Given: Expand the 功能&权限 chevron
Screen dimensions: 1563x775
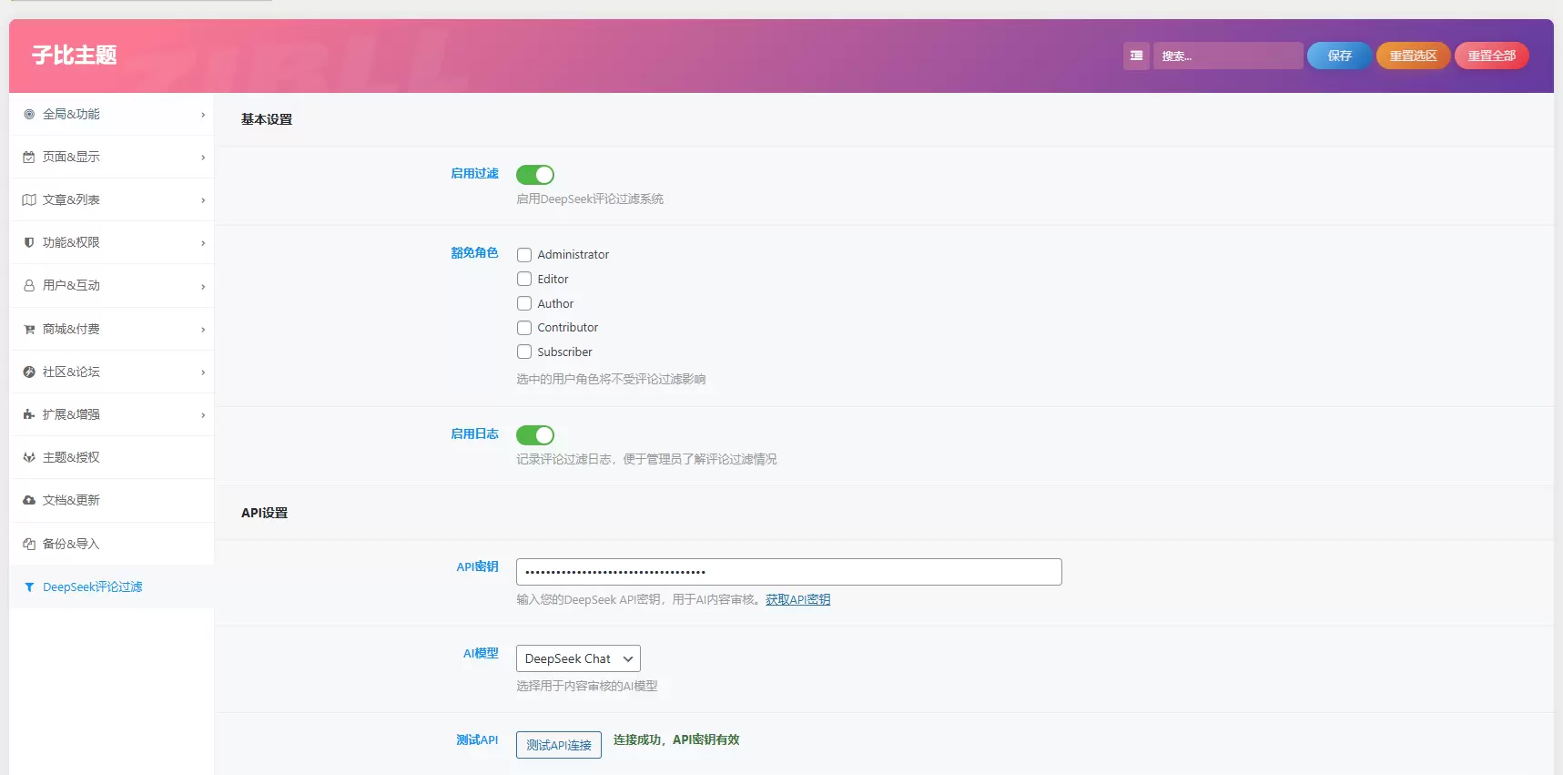Looking at the screenshot, I should [203, 243].
